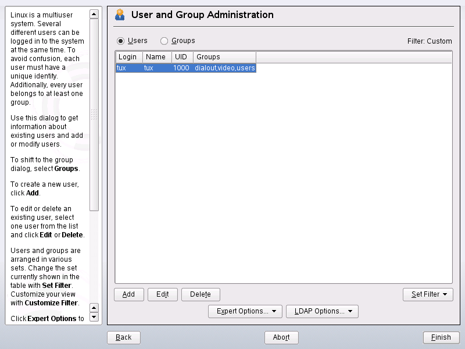Image resolution: width=465 pixels, height=349 pixels.
Task: Sort the table by Login column
Action: (x=128, y=57)
